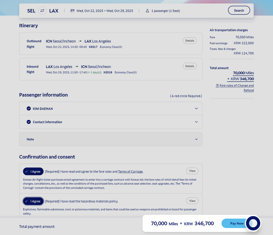Toggle I Agree for hazardous materials policy
Image resolution: width=273 pixels, height=235 pixels.
click(x=33, y=201)
